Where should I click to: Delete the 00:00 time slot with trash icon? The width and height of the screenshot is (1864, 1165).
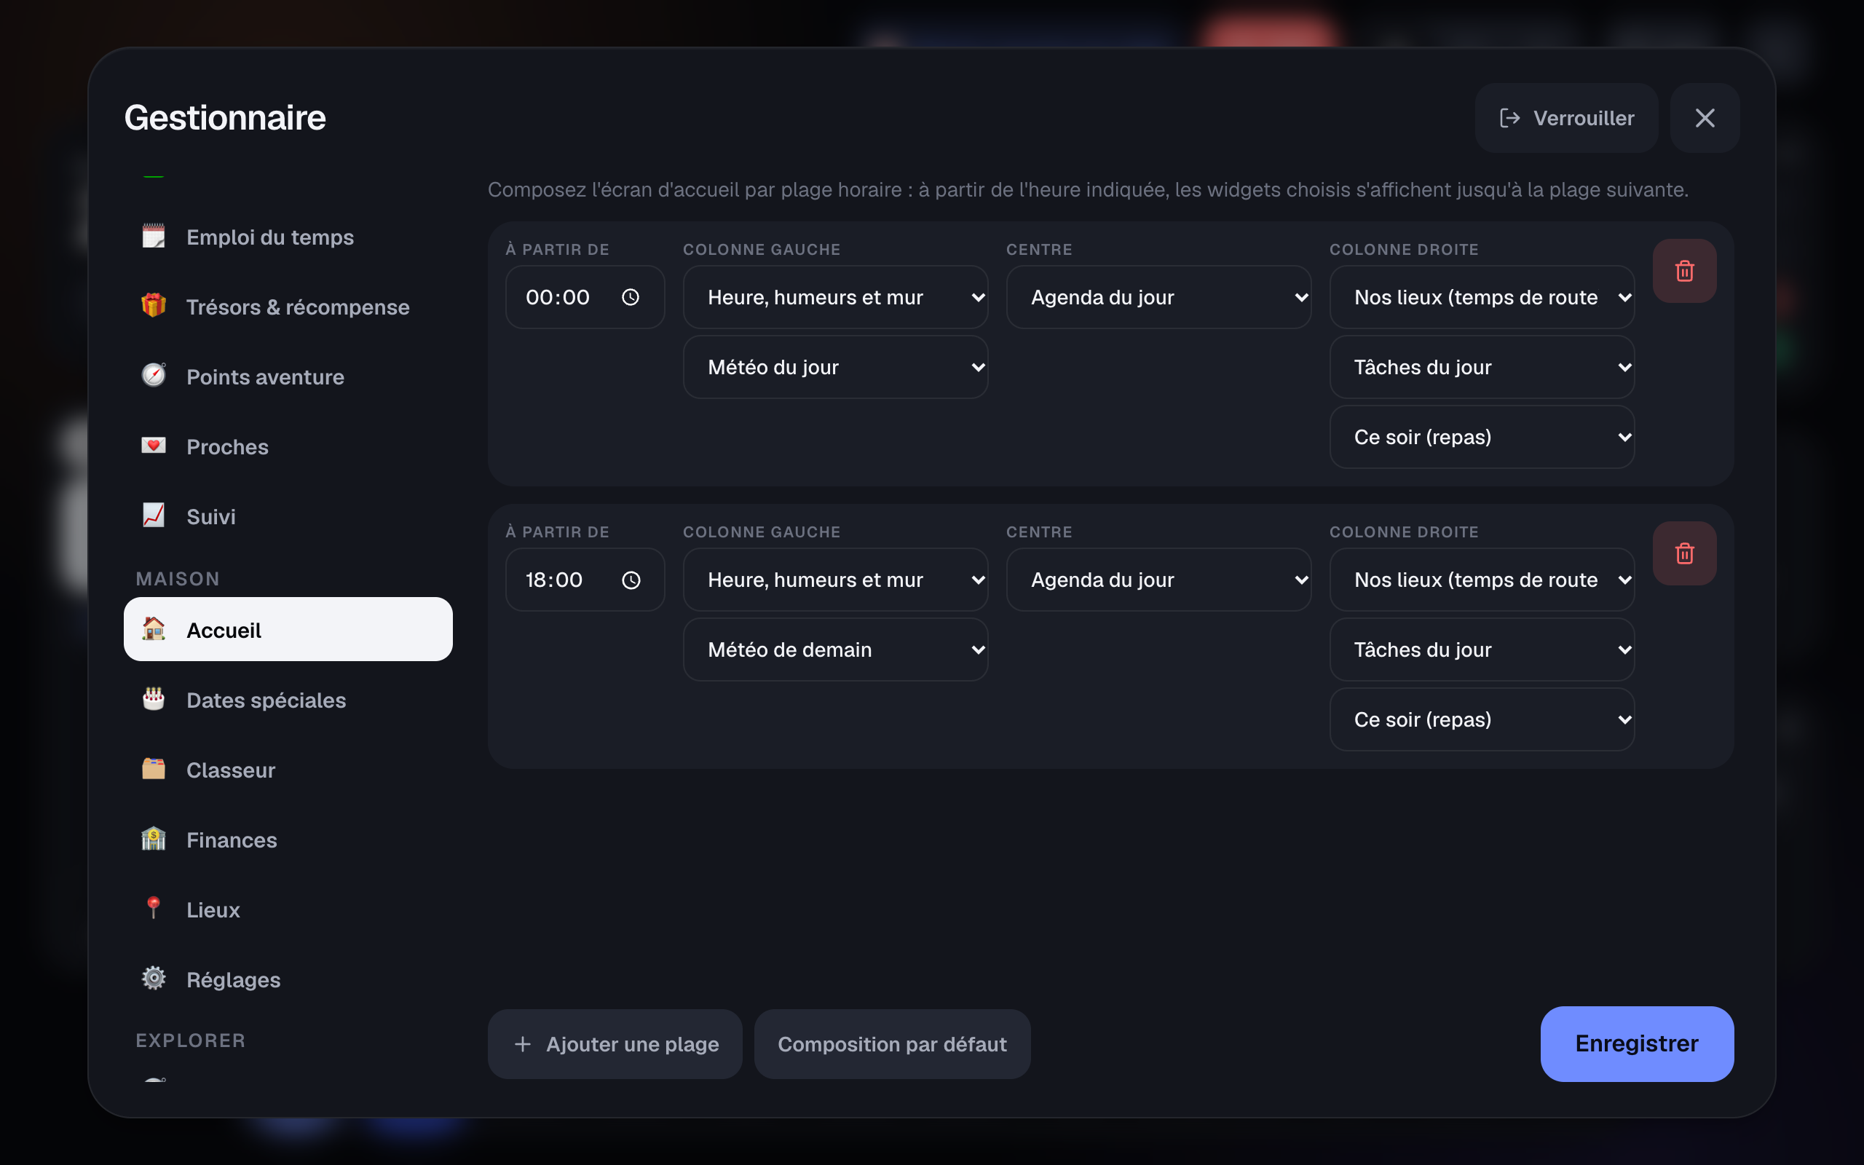(x=1683, y=270)
